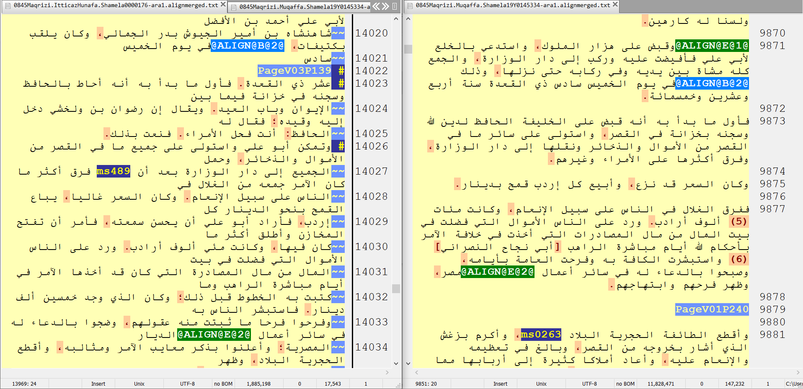Close the ItticazHunafa tab in left pane
Viewport: 803px width, 389px height.
tap(223, 5)
